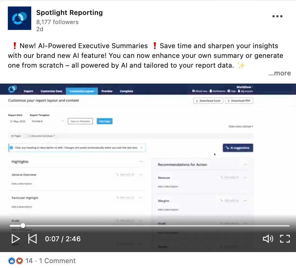Dismiss the info banner with X
296x268 pixels.
click(x=142, y=148)
